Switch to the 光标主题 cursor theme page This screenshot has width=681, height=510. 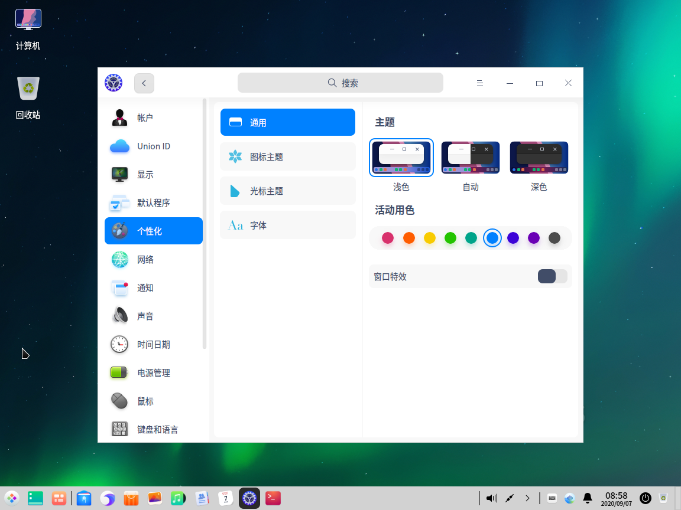coord(287,191)
